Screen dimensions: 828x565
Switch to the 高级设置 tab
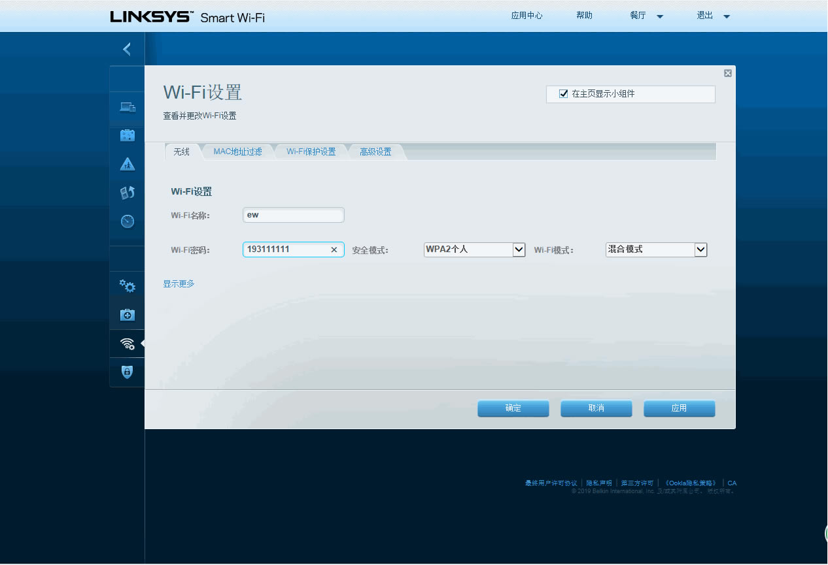375,151
